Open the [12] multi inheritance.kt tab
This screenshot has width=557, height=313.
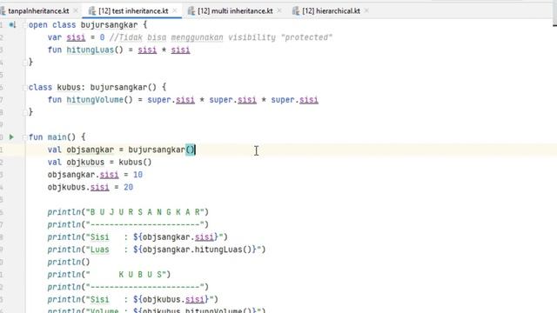(x=235, y=11)
